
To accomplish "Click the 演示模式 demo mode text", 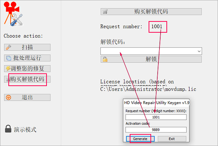I will pyautogui.click(x=25, y=130).
